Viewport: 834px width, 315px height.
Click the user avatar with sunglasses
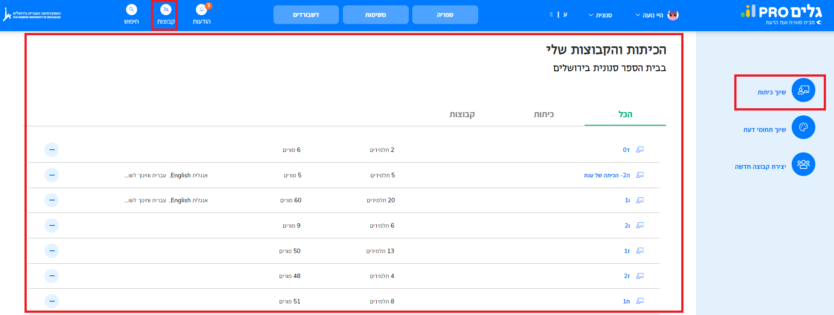[673, 15]
